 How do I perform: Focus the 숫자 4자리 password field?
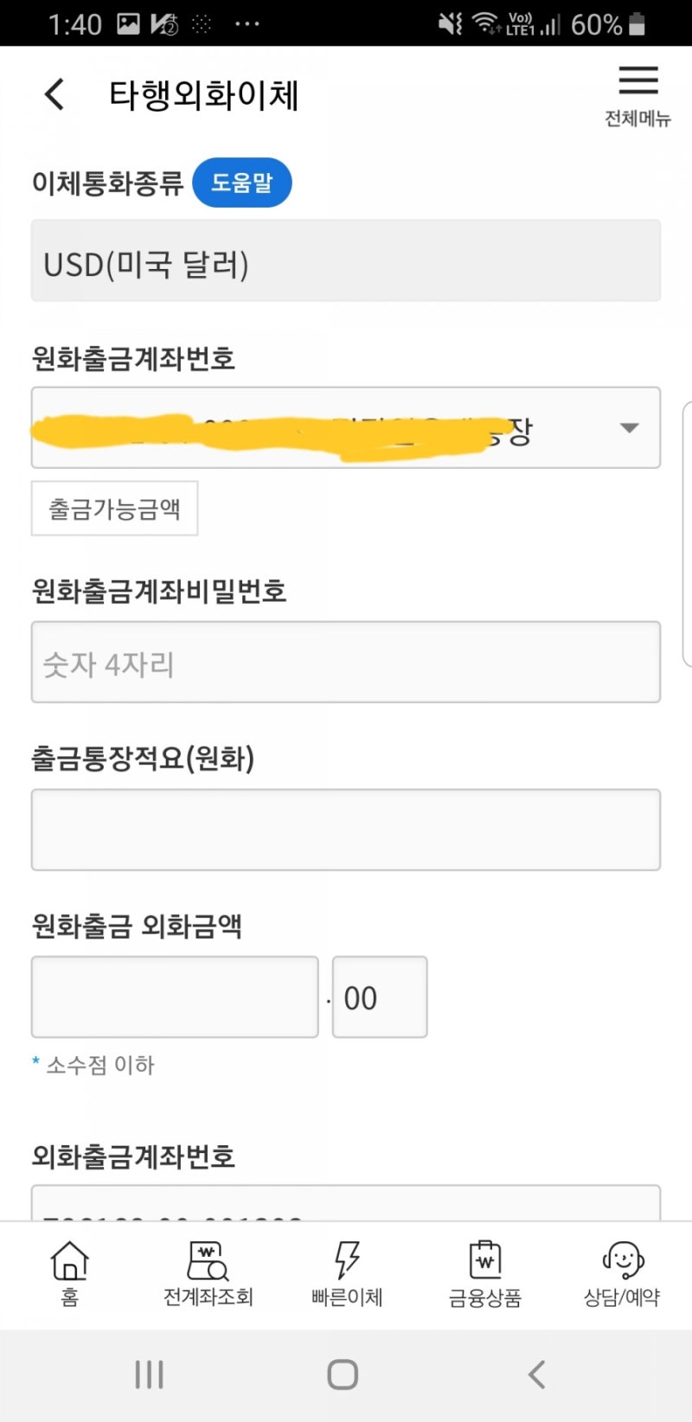click(x=346, y=662)
